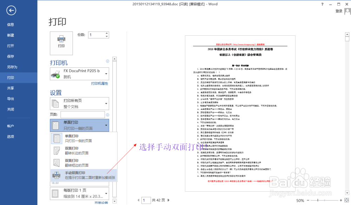Open the 每版打印 1 页 dropdown
This screenshot has width=351, height=205.
pos(79,193)
